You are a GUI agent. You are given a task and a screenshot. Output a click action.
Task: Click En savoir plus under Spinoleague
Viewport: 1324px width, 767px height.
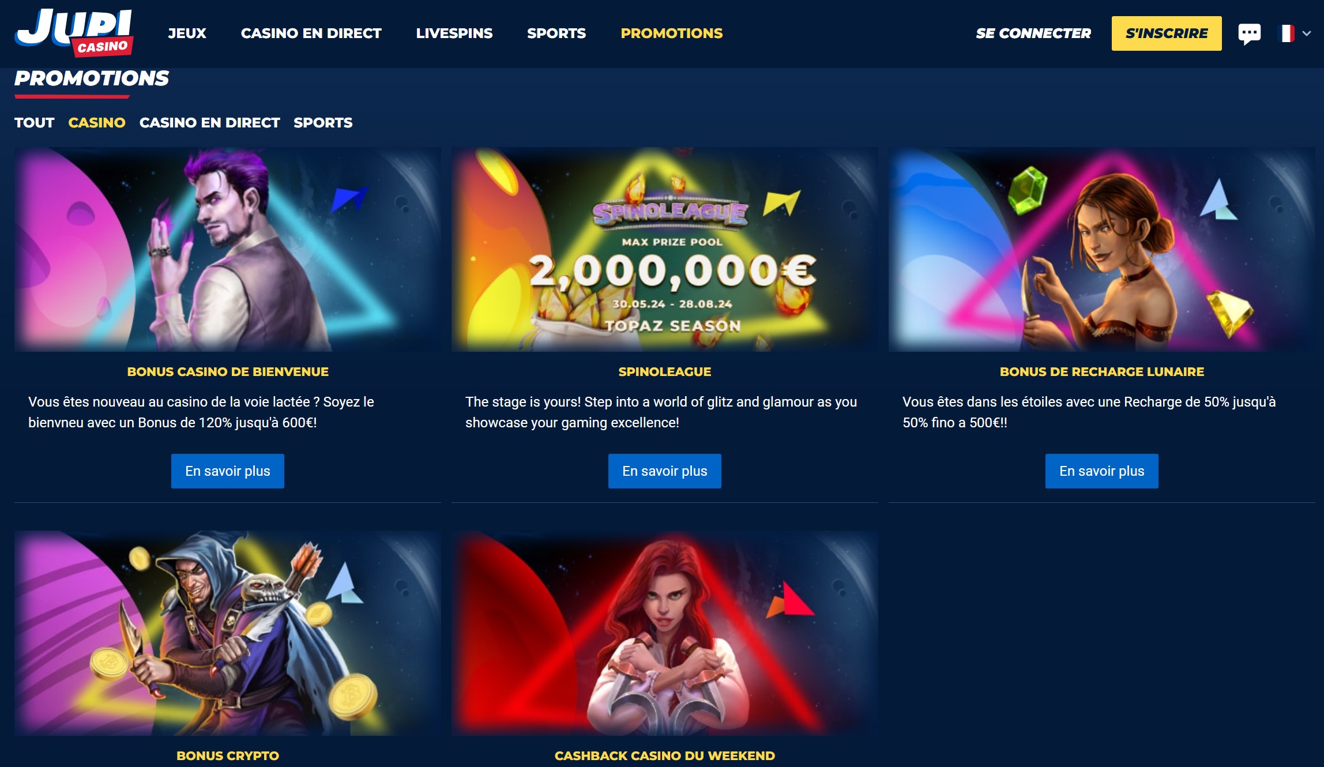coord(664,471)
